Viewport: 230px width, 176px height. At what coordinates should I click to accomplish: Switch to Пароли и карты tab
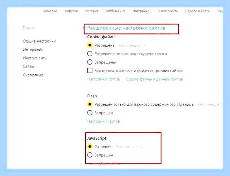[x=198, y=11]
